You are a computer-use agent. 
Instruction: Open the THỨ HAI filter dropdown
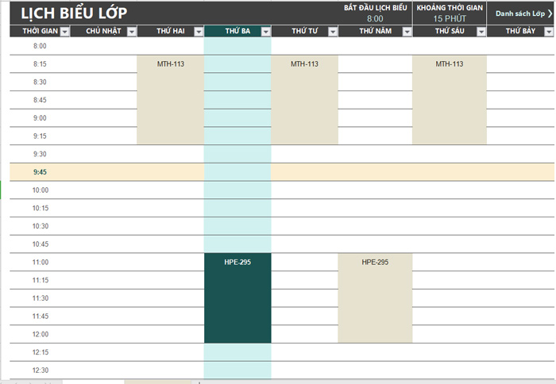(x=199, y=32)
